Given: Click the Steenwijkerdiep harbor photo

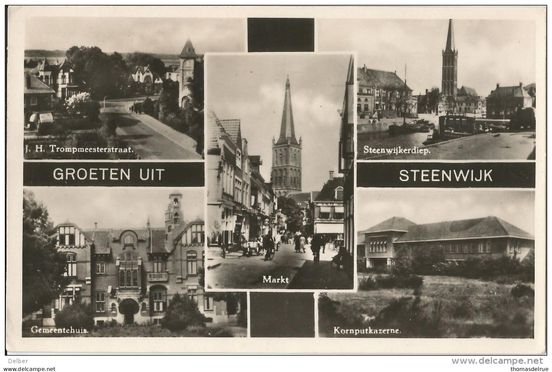Looking at the screenshot, I should click(446, 89).
